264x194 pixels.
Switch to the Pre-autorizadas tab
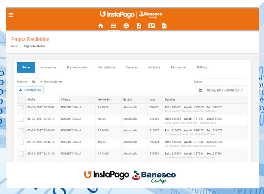(x=77, y=67)
